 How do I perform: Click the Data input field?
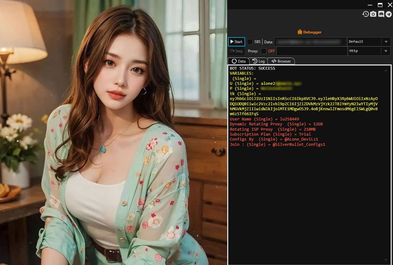[x=310, y=42]
